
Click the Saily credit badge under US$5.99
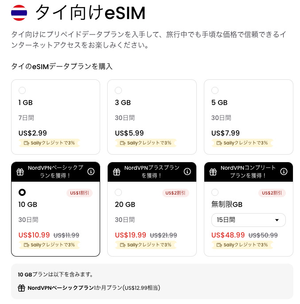pos(145,143)
